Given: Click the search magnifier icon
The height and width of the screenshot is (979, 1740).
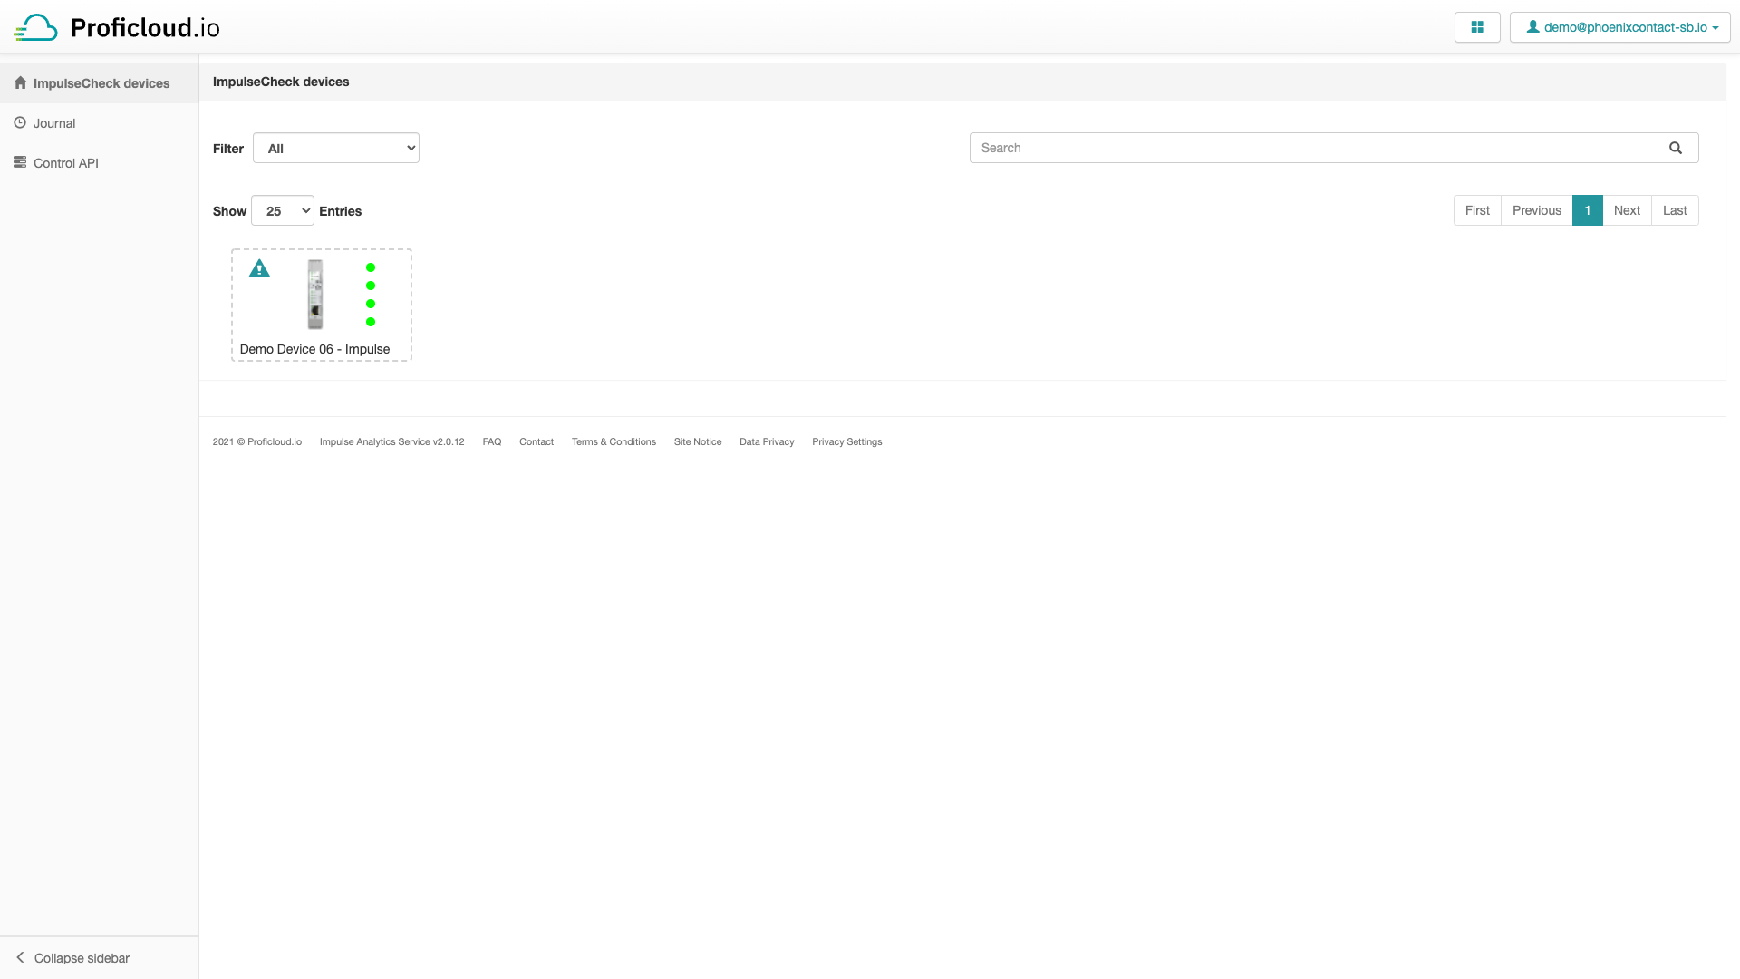Looking at the screenshot, I should click(x=1675, y=147).
